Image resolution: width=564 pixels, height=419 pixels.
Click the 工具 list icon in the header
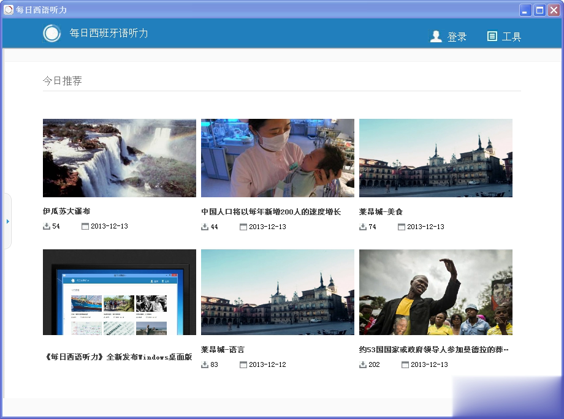[492, 36]
